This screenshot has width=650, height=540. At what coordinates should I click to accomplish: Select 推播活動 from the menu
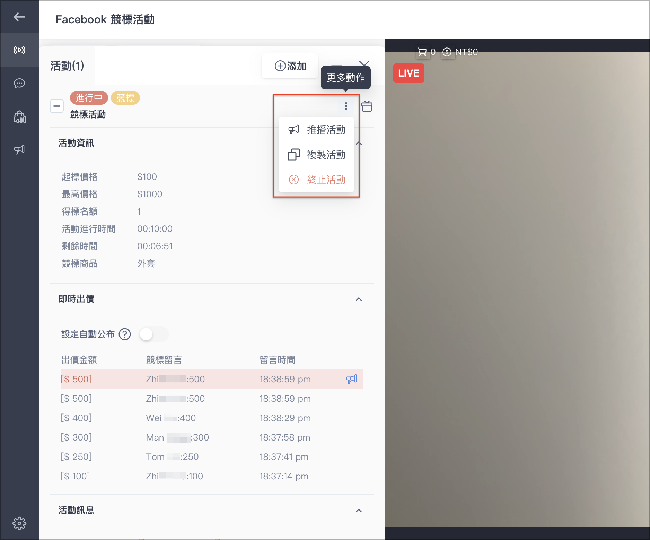(316, 130)
